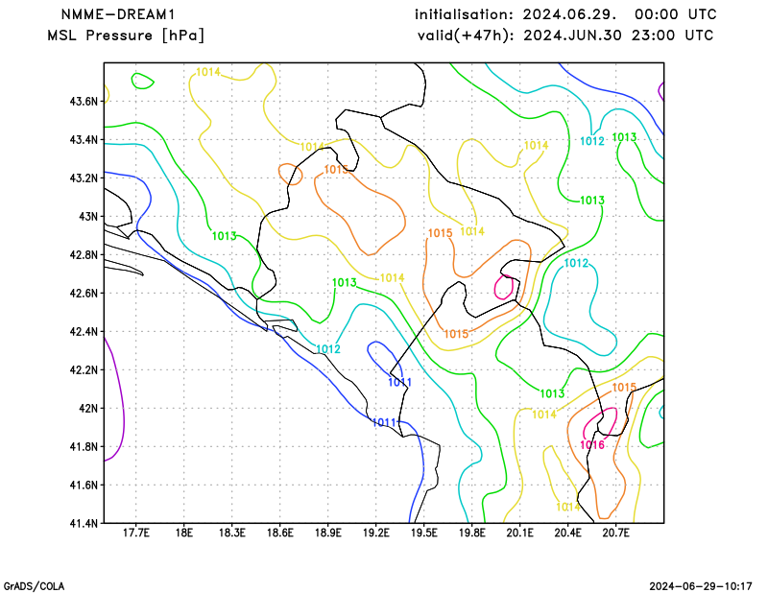Pick the 43N latitude label

[88, 217]
